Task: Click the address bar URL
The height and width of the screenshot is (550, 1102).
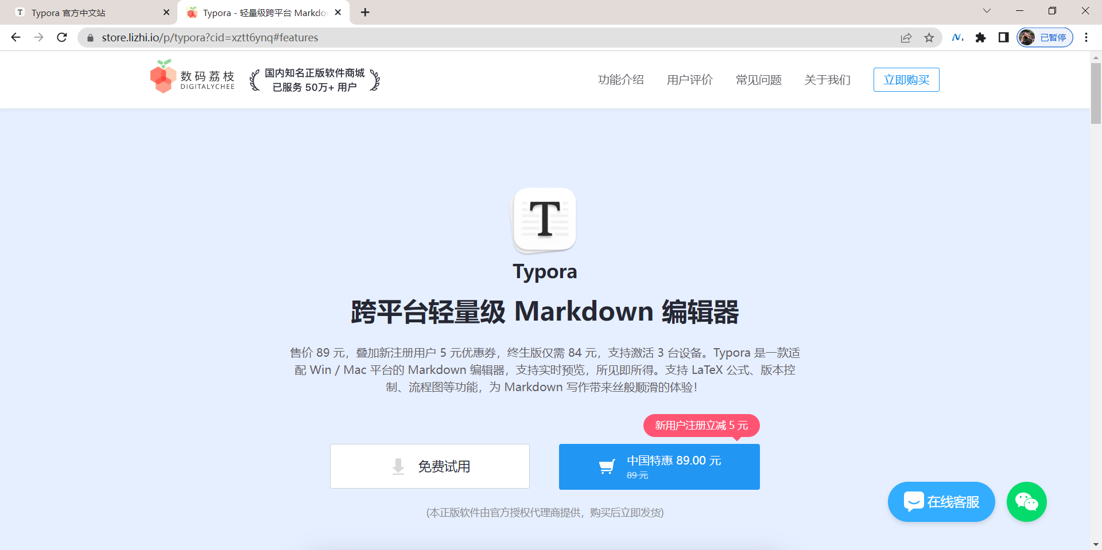Action: [x=210, y=37]
